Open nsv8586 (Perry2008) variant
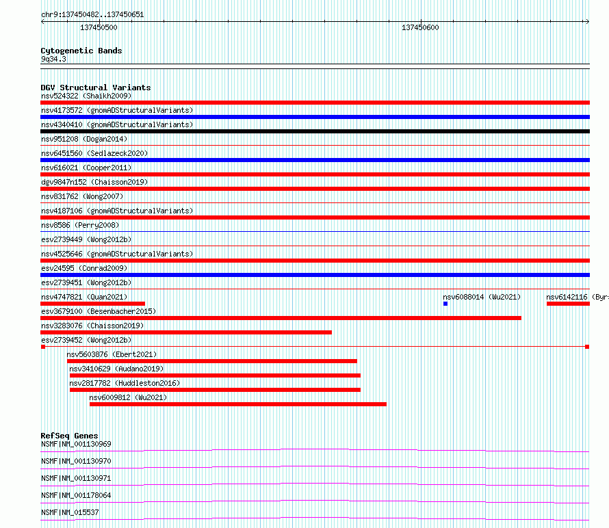609x528 pixels. (80, 225)
